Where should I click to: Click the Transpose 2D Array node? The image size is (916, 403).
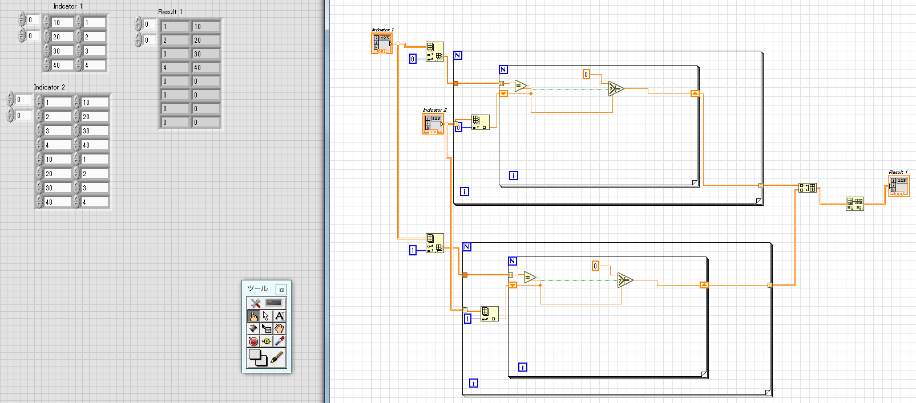[x=855, y=203]
